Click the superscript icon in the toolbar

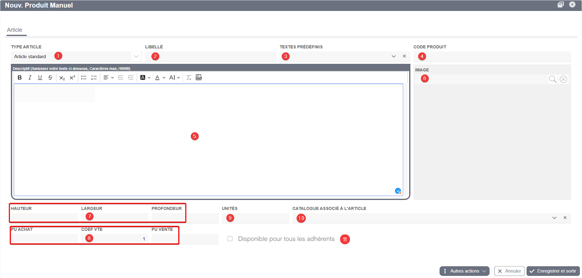[x=72, y=78]
